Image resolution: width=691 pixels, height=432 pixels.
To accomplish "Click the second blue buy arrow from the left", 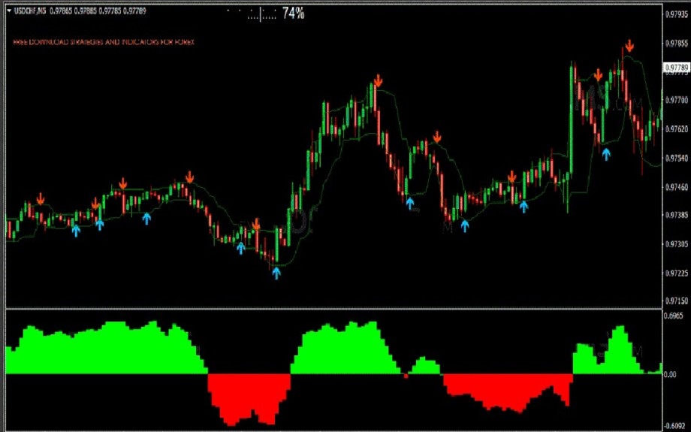I will 100,224.
